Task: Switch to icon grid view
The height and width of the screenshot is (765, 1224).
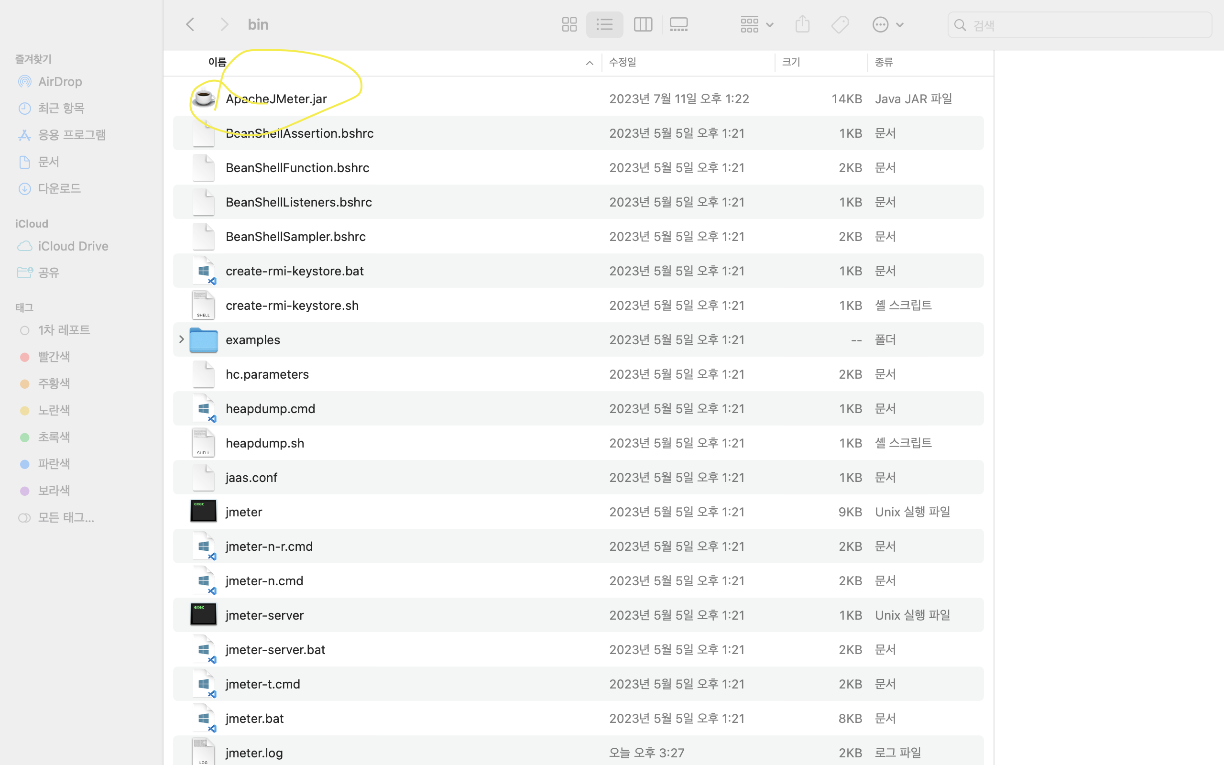Action: (569, 24)
